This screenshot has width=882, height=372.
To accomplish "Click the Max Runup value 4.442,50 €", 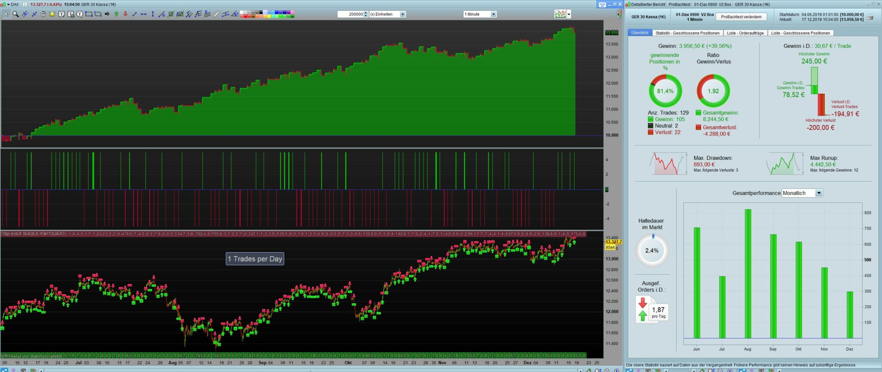I will tap(823, 164).
